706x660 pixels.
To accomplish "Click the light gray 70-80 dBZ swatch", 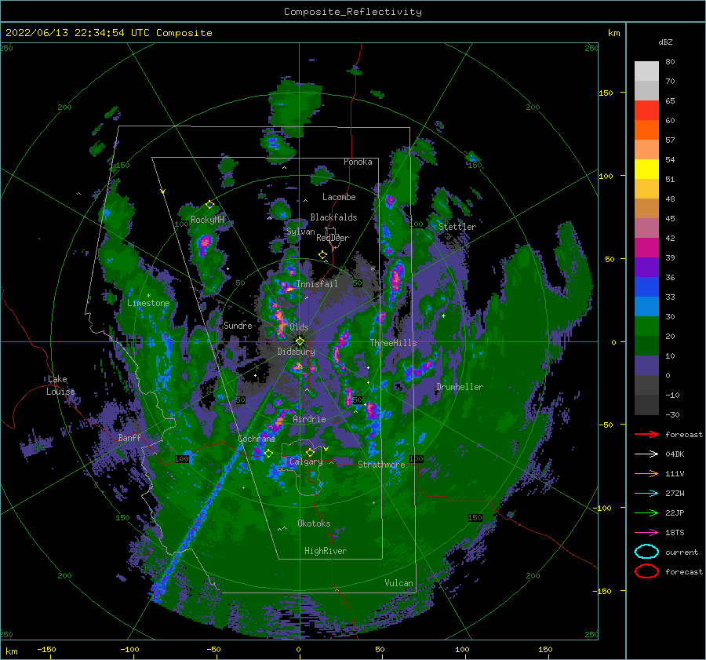I will 646,71.
